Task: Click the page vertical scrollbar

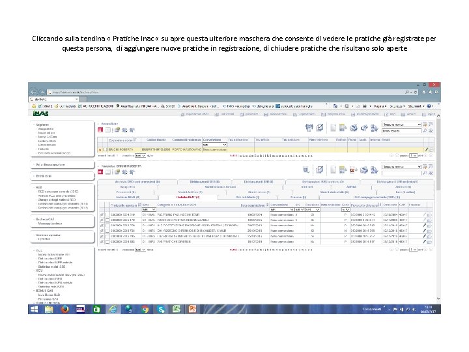Action: pyautogui.click(x=438, y=154)
